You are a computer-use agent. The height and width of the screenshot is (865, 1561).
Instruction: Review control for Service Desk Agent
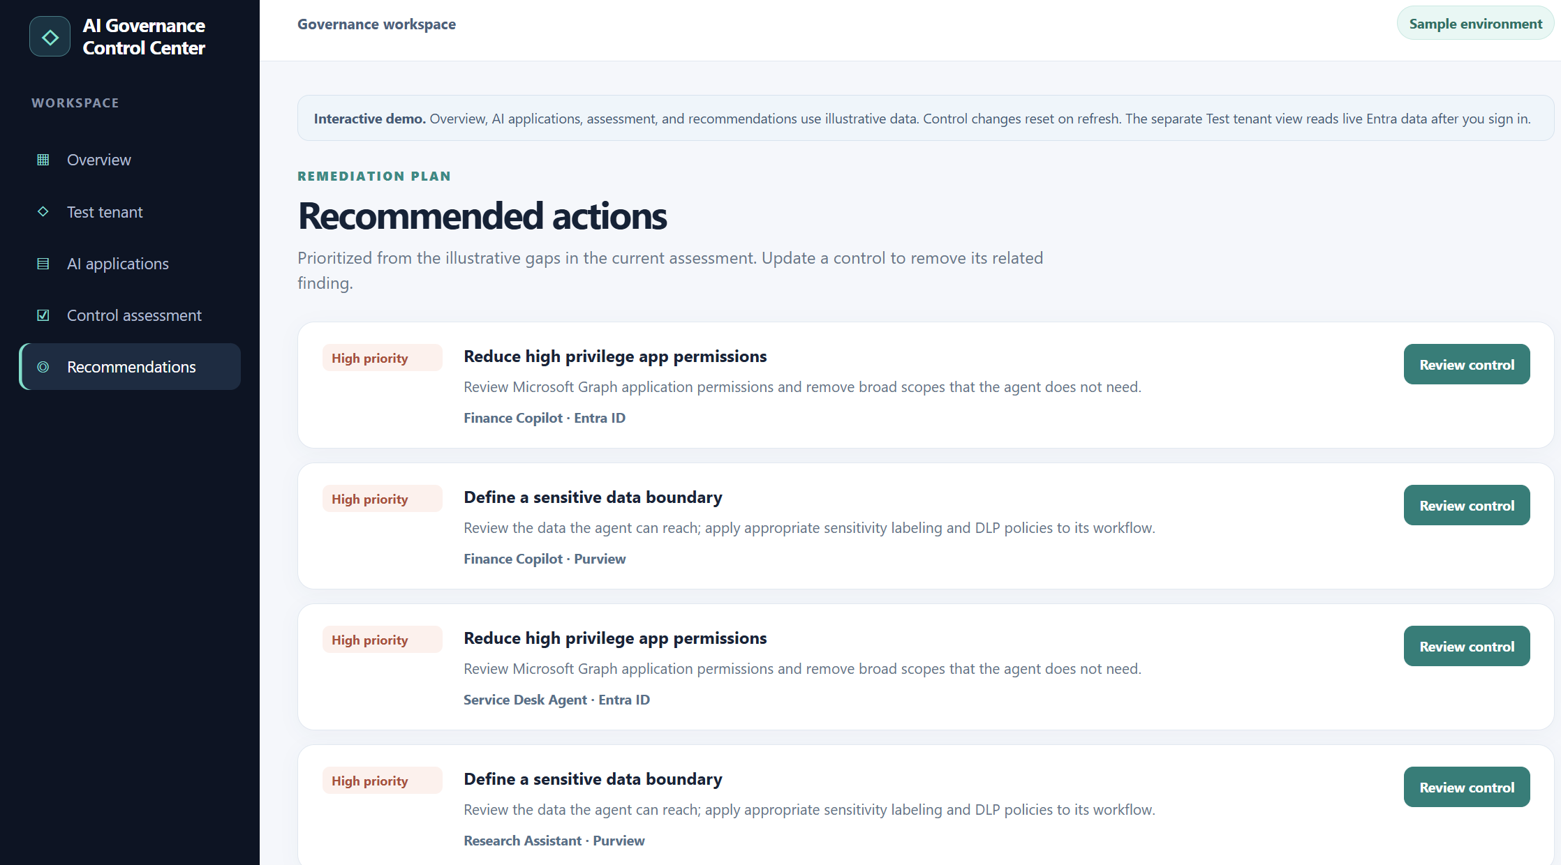1467,646
